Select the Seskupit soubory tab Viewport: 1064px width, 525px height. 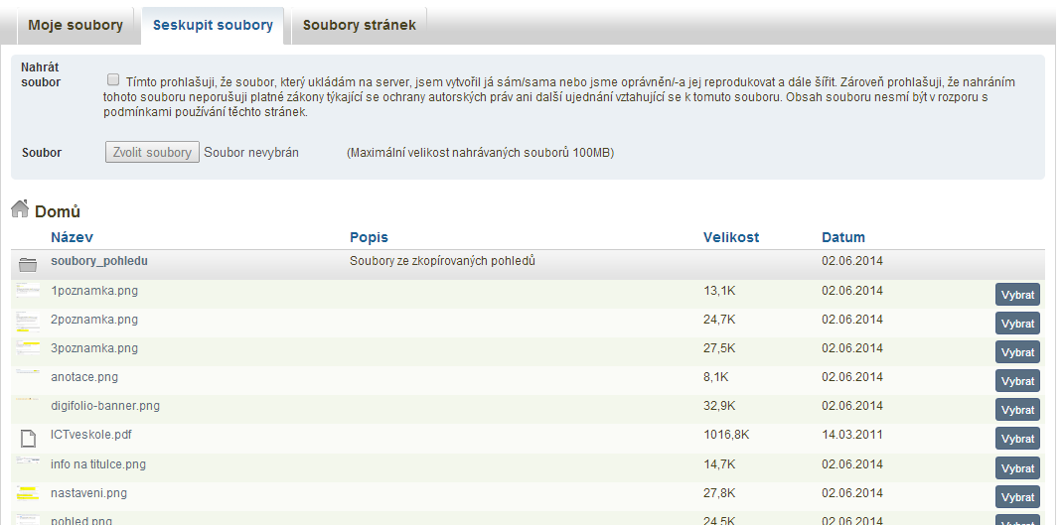(213, 25)
